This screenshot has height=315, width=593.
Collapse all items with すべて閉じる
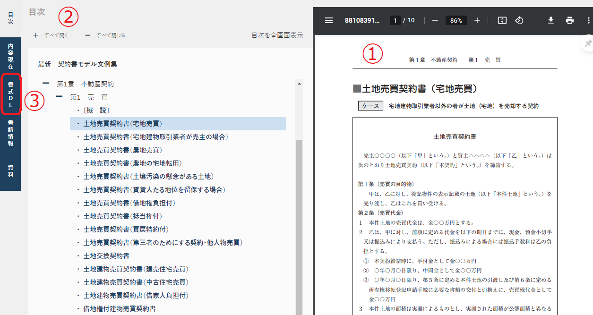[105, 35]
